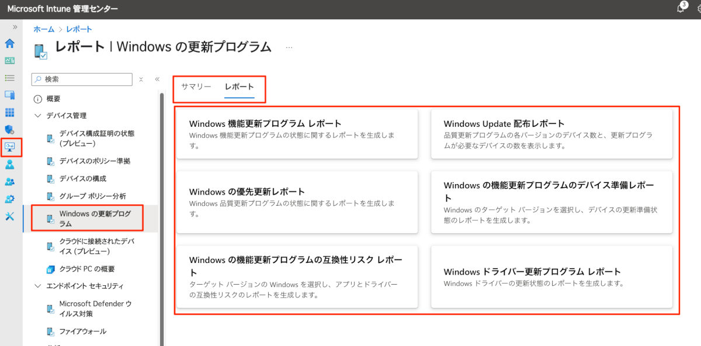Click icon beside クラウド PC の概要
The width and height of the screenshot is (701, 346).
pos(51,269)
